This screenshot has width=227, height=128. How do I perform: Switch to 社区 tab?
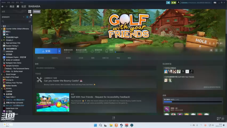coord(24,6)
